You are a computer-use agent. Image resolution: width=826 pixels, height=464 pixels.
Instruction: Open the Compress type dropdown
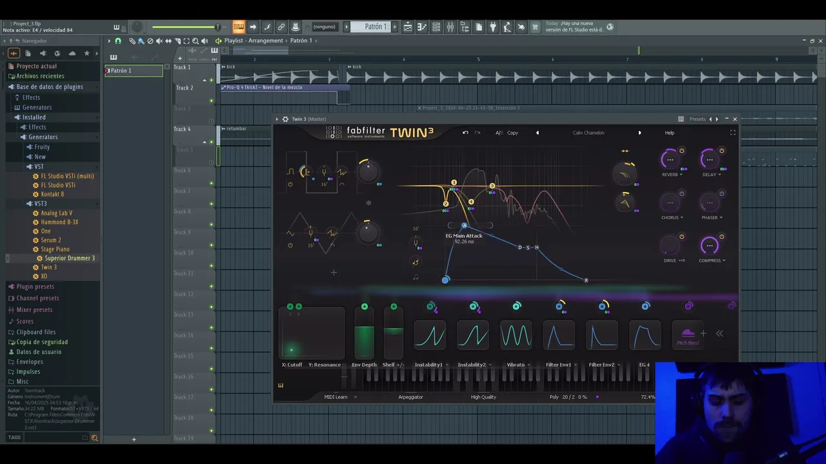coord(724,261)
